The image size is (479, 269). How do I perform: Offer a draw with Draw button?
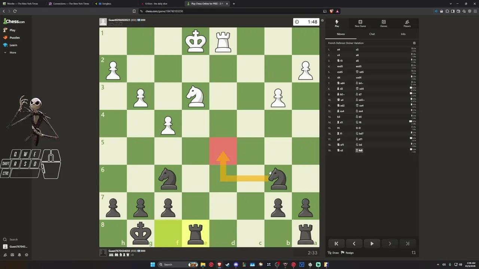[x=333, y=253]
